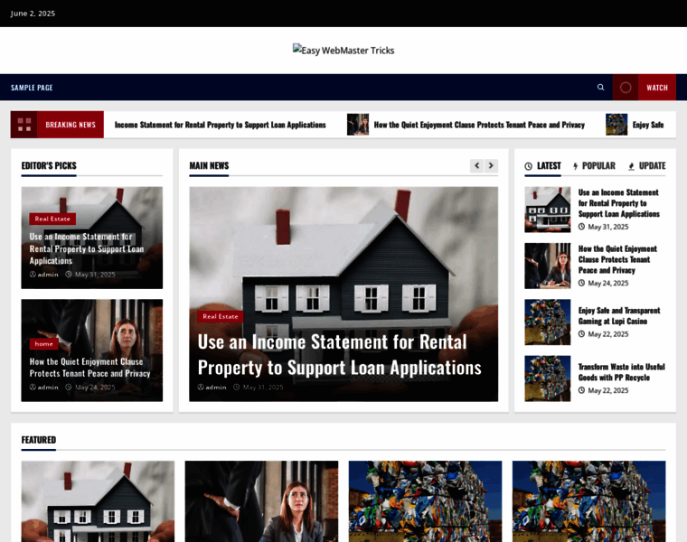Open Main News headline Use an Income Statement
The width and height of the screenshot is (687, 542).
click(340, 355)
